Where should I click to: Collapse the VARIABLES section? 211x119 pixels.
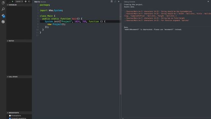pos(19,5)
